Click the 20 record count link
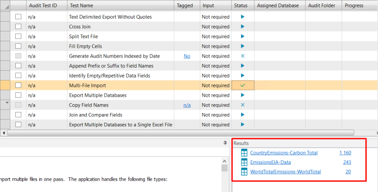The width and height of the screenshot is (378, 192). (x=348, y=171)
